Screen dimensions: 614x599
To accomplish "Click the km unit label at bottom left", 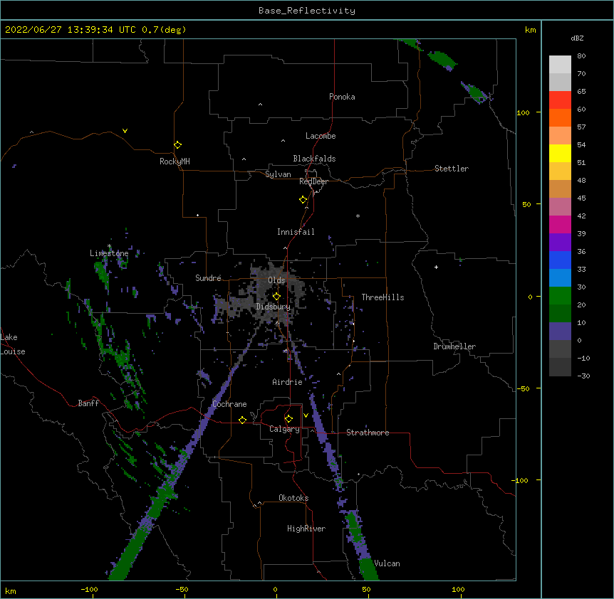I will [10, 591].
